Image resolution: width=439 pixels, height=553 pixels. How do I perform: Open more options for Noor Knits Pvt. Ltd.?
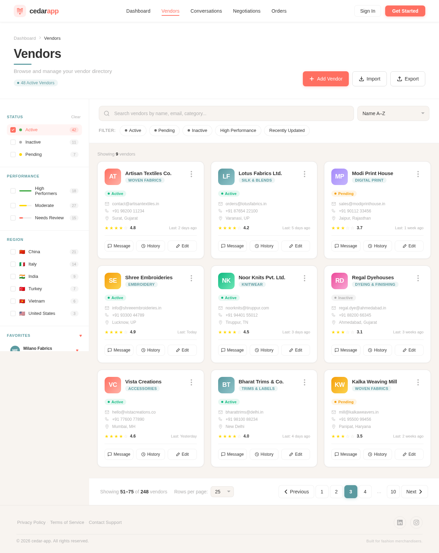point(305,278)
